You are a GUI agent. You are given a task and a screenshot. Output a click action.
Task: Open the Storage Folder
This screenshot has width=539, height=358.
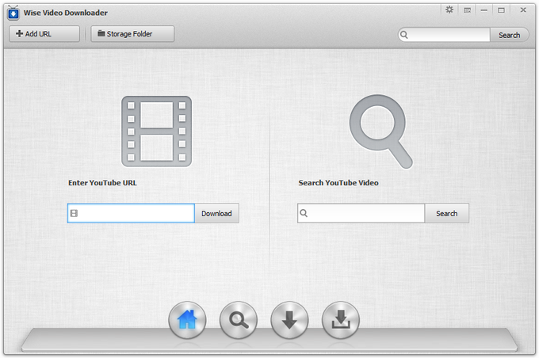pos(132,34)
